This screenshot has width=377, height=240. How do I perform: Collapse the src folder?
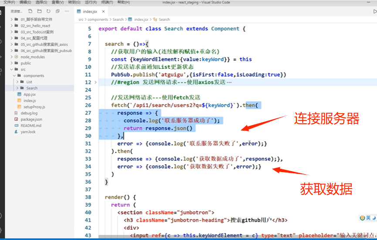pos(11,69)
